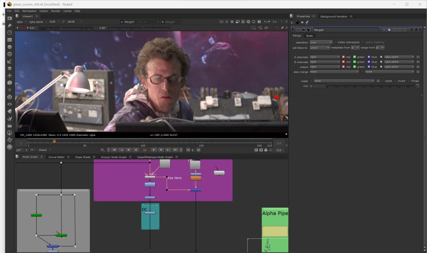The width and height of the screenshot is (427, 253).
Task: Collapse the Merge9 properties panel arrow
Action: [293, 30]
